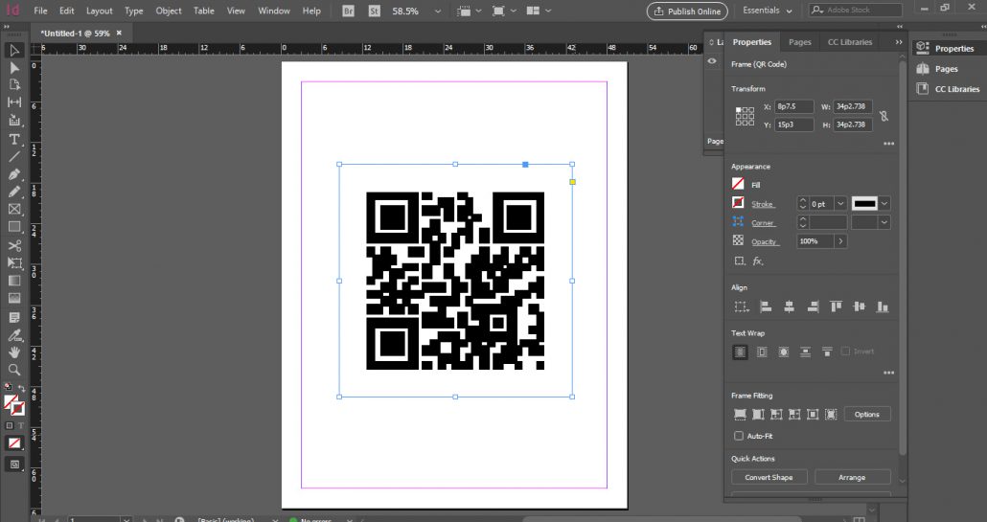The image size is (987, 522).
Task: Select the transform reference point grid
Action: point(745,116)
